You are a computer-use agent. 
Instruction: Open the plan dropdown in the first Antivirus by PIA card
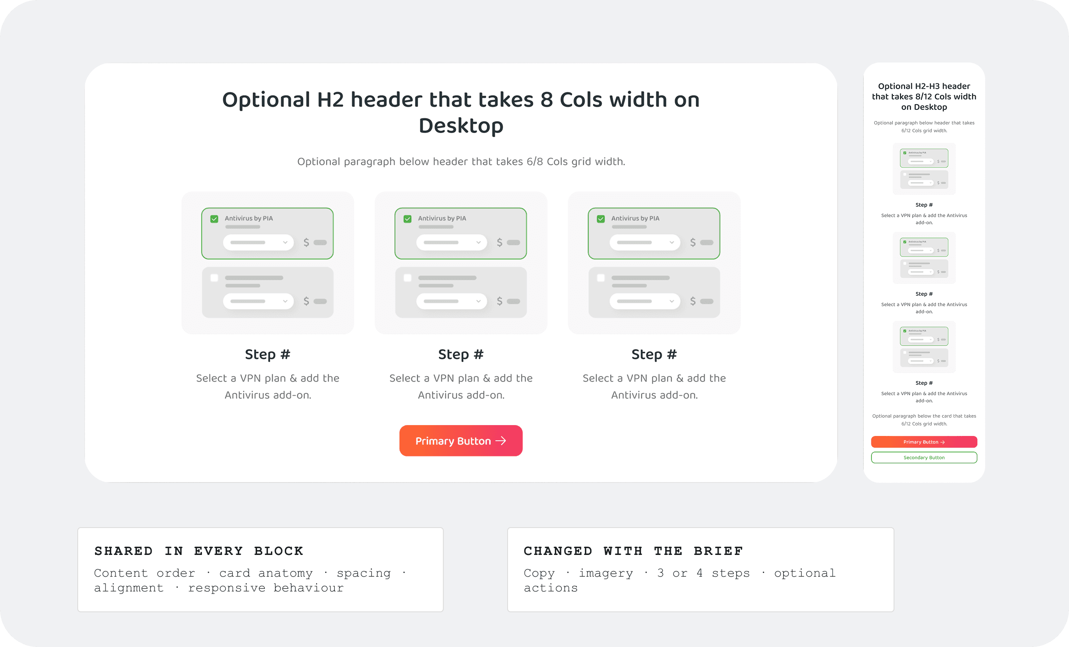258,242
